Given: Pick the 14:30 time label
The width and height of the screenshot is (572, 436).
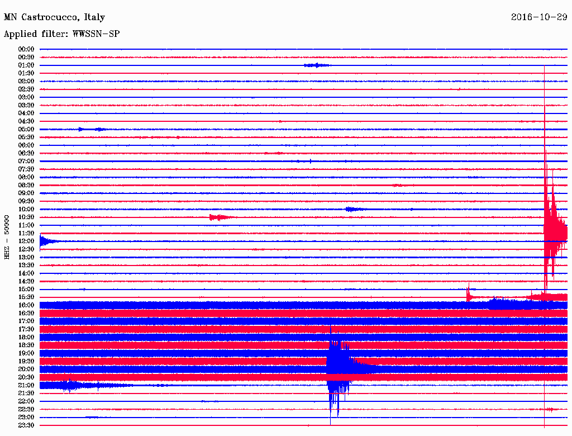Looking at the screenshot, I should (x=26, y=281).
